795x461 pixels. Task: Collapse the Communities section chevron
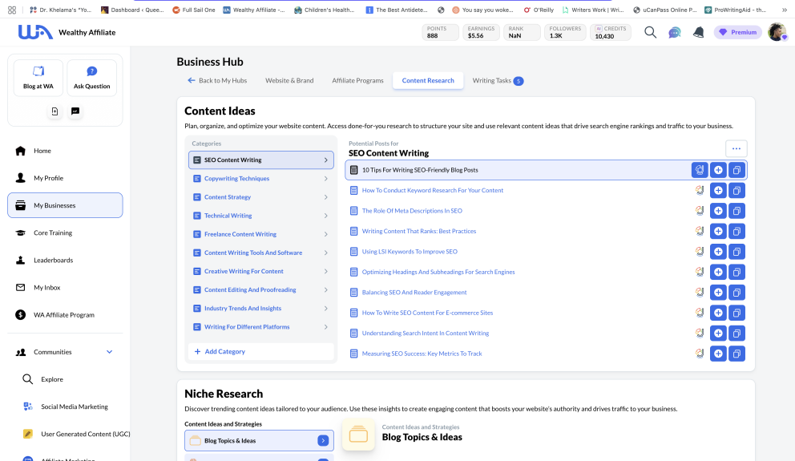tap(109, 352)
